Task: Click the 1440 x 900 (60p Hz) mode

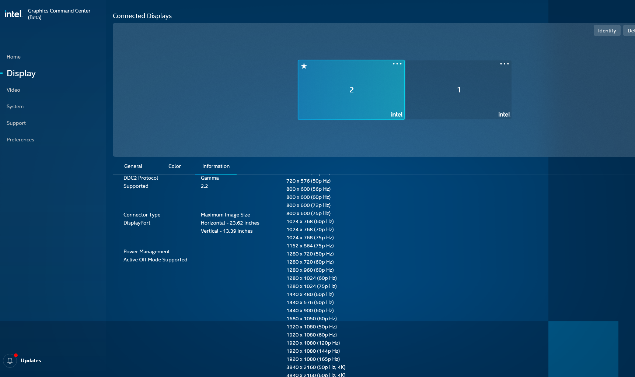Action: tap(310, 310)
